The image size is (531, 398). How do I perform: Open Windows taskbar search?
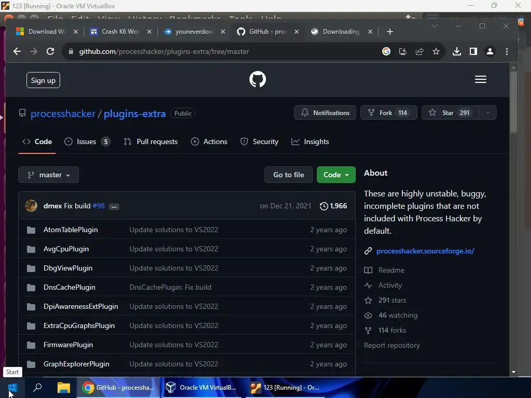coord(37,387)
